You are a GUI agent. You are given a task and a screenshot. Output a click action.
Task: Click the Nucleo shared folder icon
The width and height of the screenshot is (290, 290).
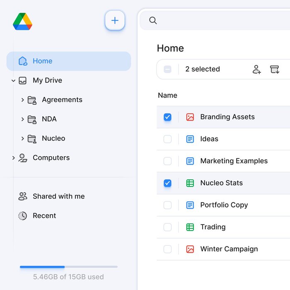pyautogui.click(x=32, y=139)
